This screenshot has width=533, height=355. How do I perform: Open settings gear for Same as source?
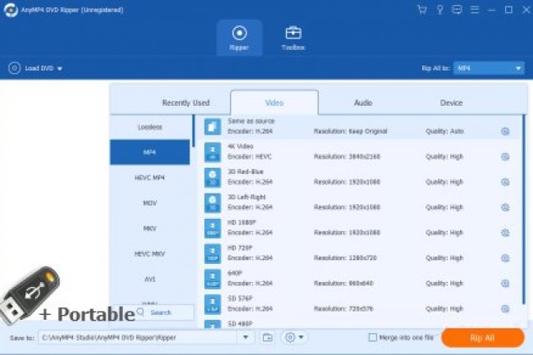(x=505, y=131)
